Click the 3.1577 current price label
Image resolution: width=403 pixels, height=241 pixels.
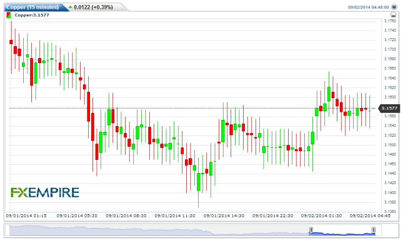click(x=389, y=109)
